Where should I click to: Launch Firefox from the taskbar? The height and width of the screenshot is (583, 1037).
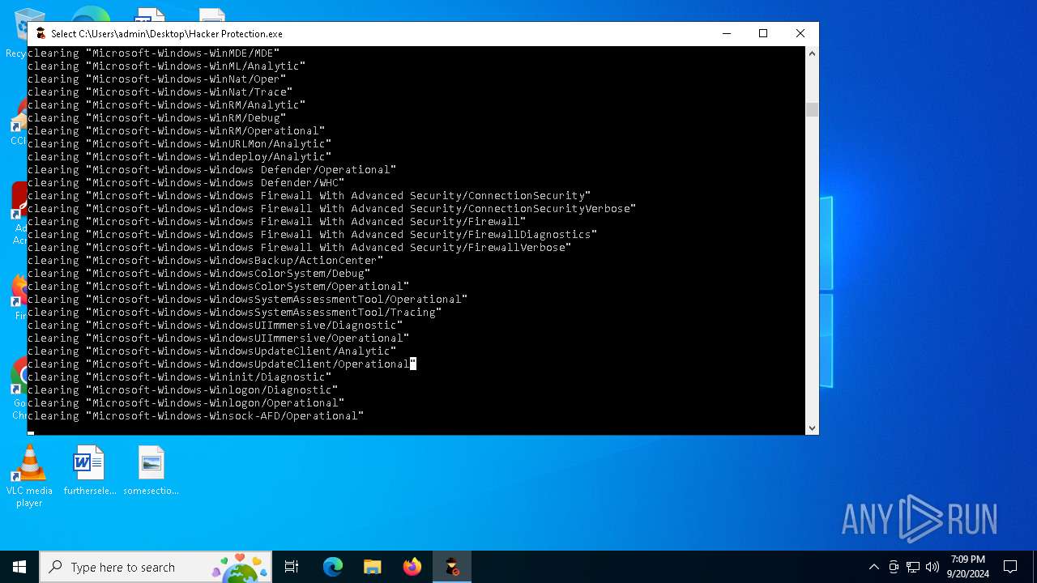click(412, 567)
